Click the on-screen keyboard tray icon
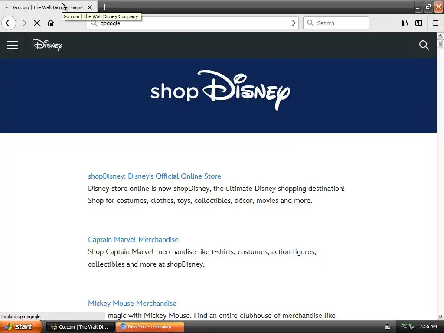The width and height of the screenshot is (444, 333). [x=388, y=327]
